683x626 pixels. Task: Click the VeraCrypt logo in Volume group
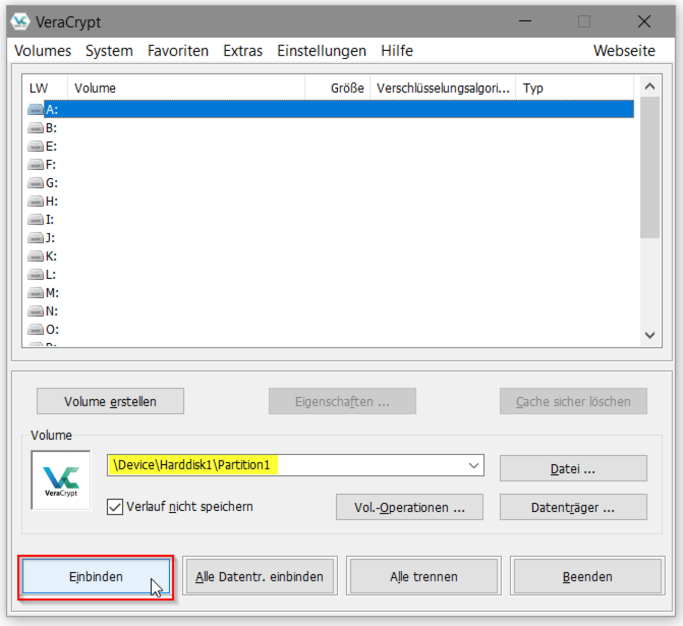click(61, 480)
